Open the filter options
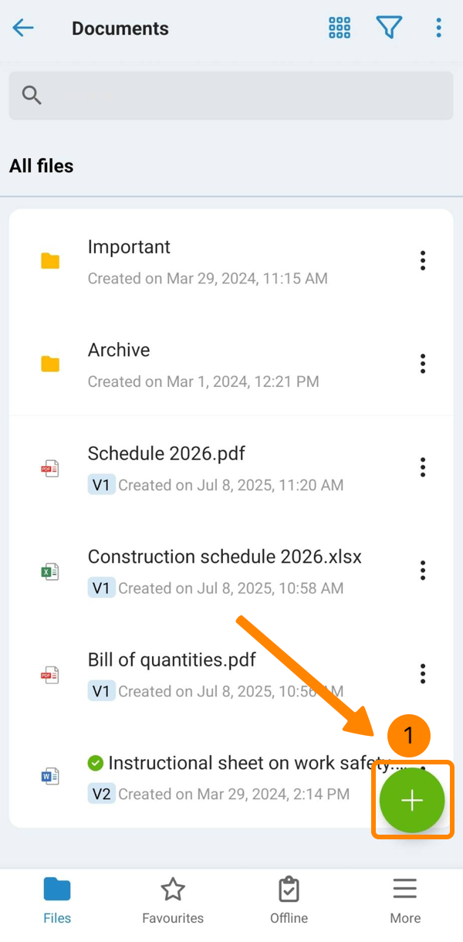The image size is (463, 942). tap(389, 29)
